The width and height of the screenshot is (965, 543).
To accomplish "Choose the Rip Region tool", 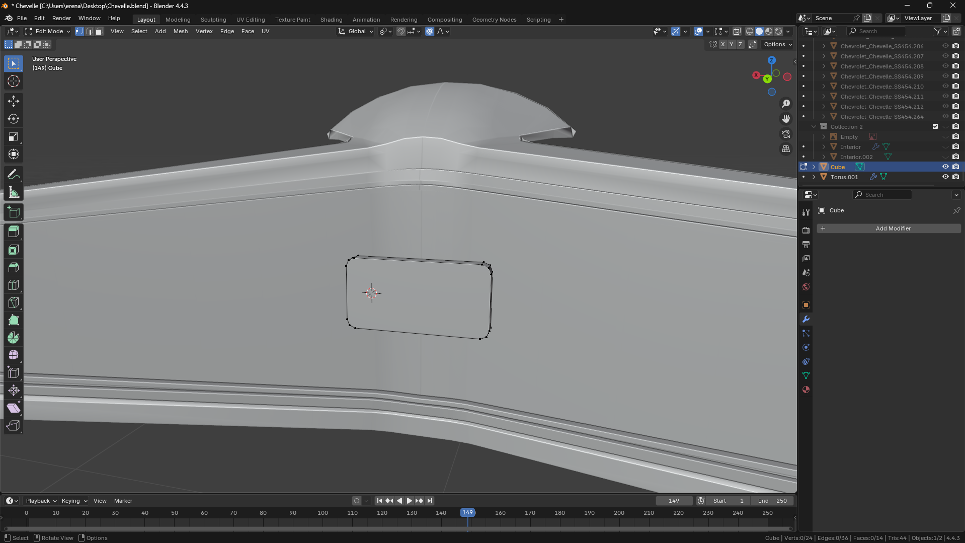I will [14, 426].
